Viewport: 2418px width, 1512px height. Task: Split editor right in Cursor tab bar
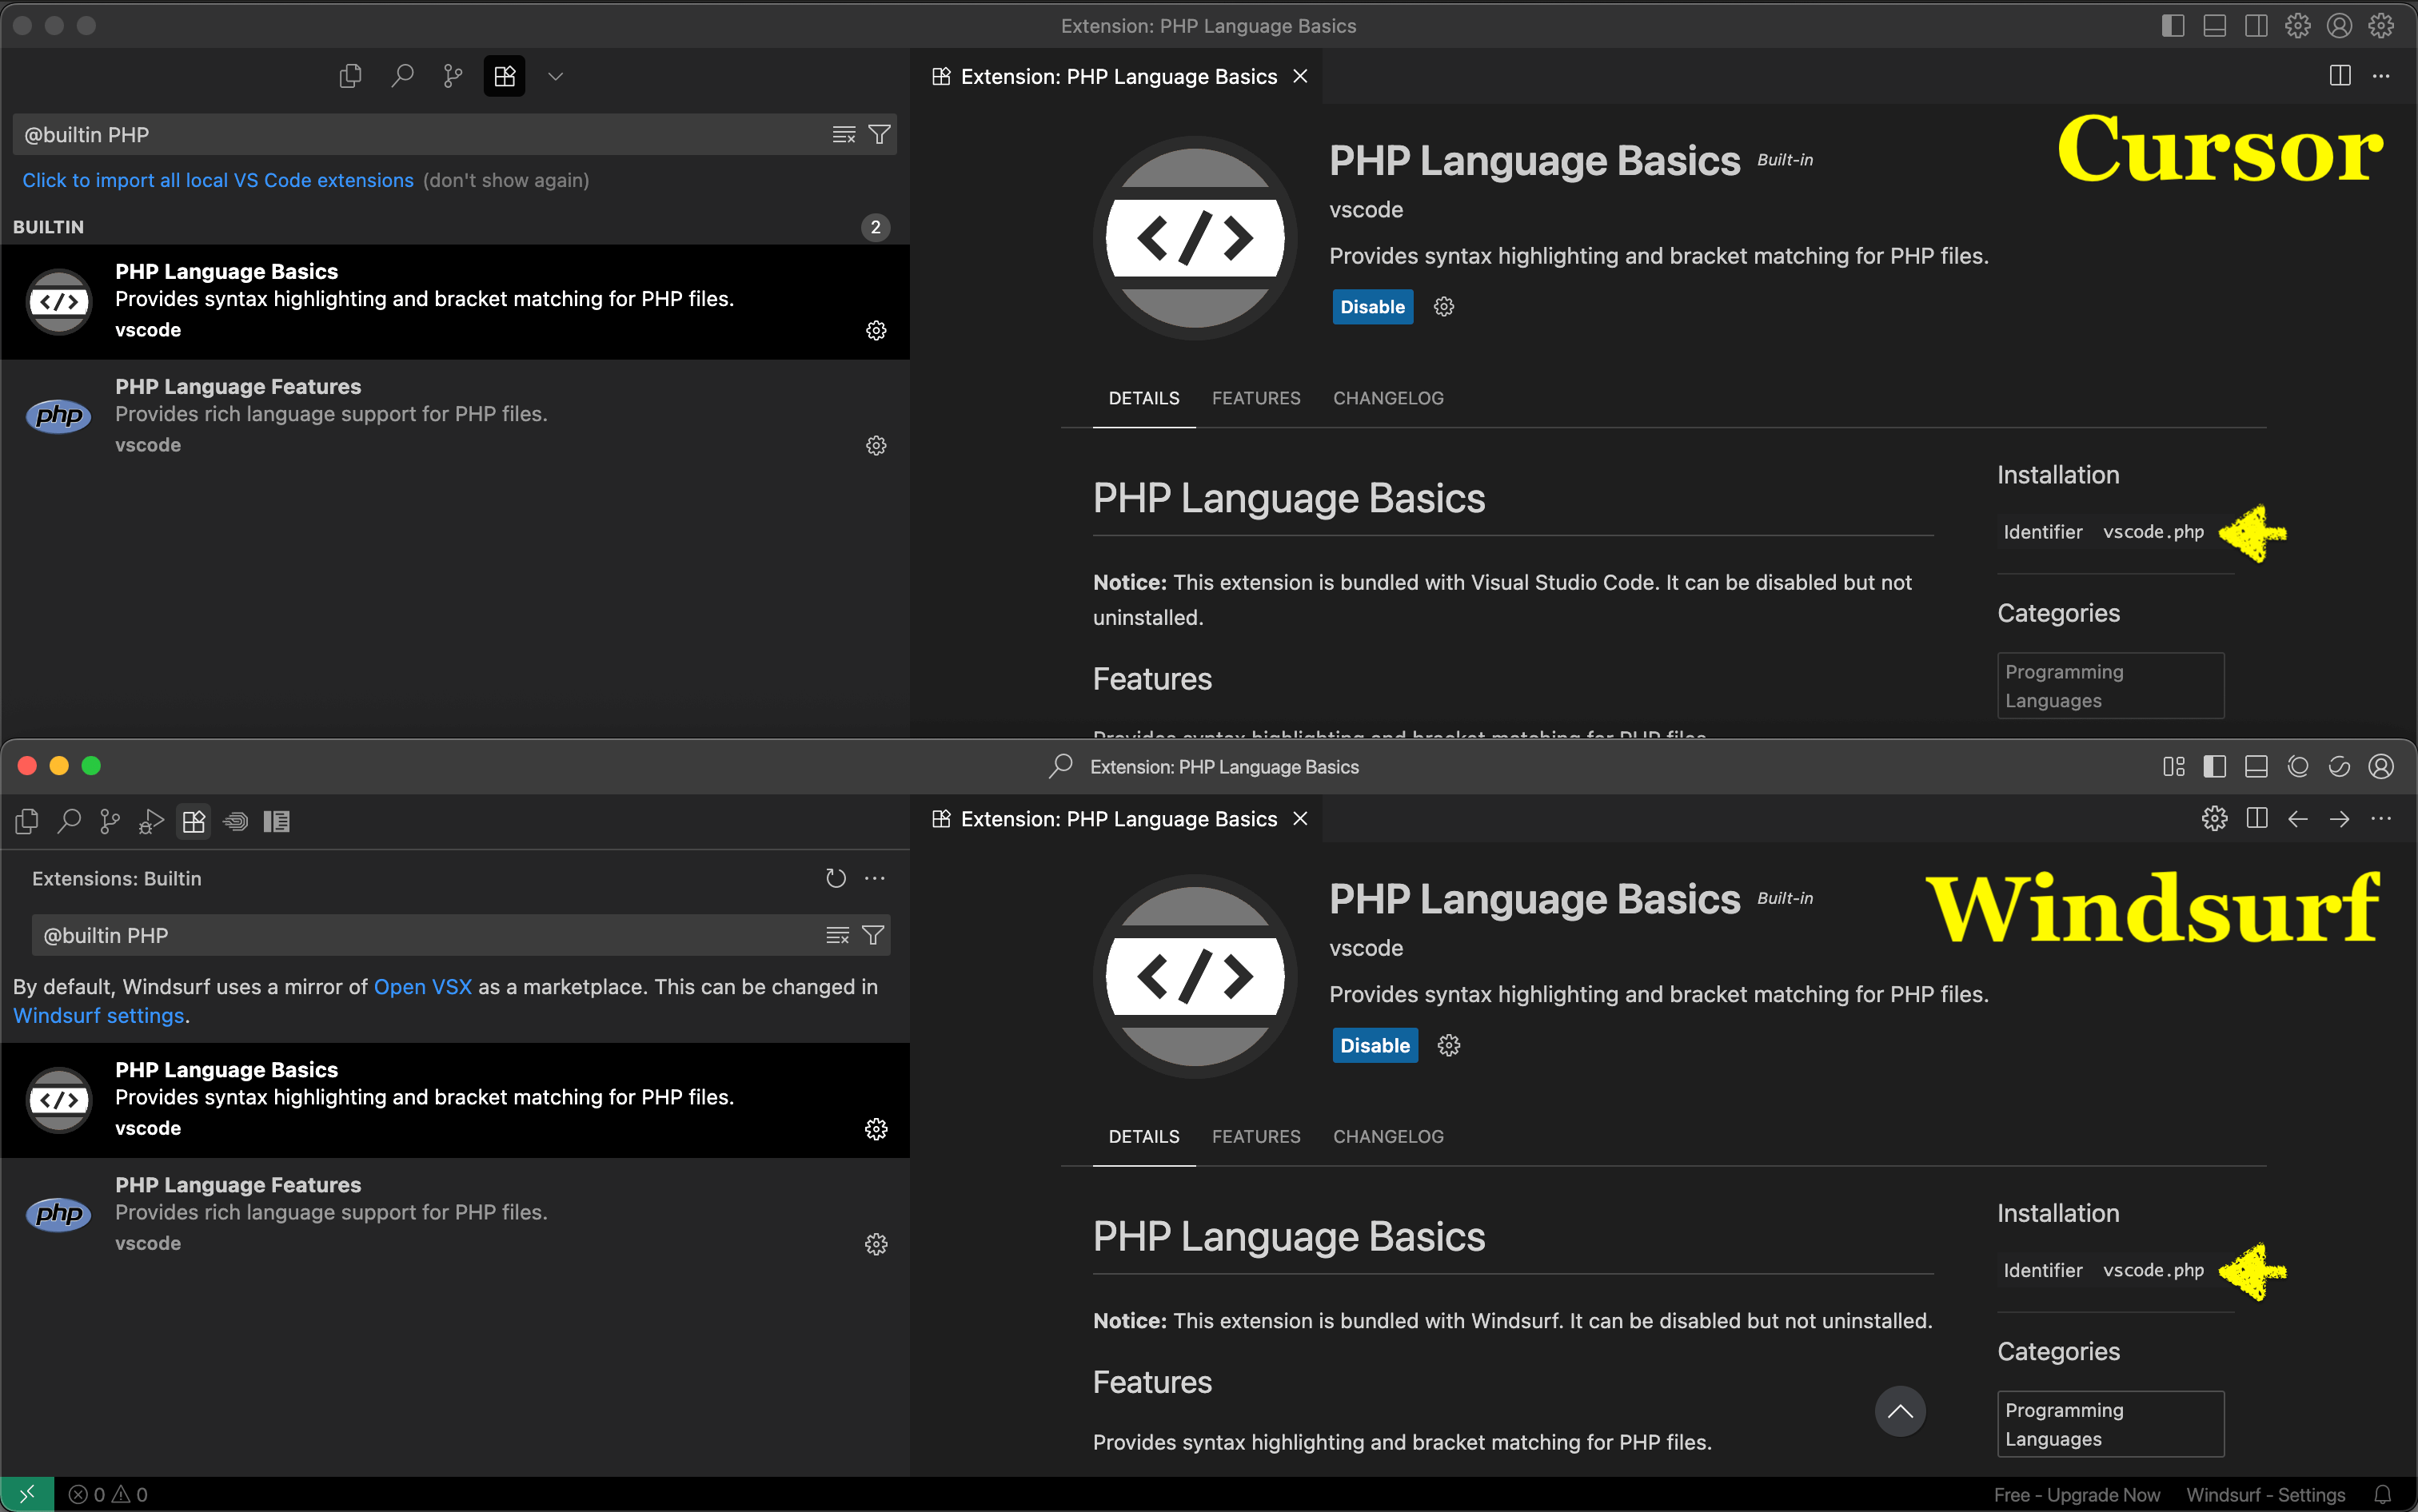tap(2340, 76)
